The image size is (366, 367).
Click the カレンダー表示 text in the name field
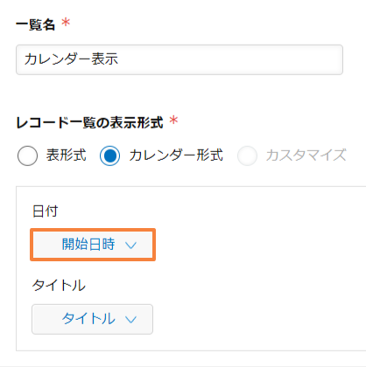coord(71,59)
